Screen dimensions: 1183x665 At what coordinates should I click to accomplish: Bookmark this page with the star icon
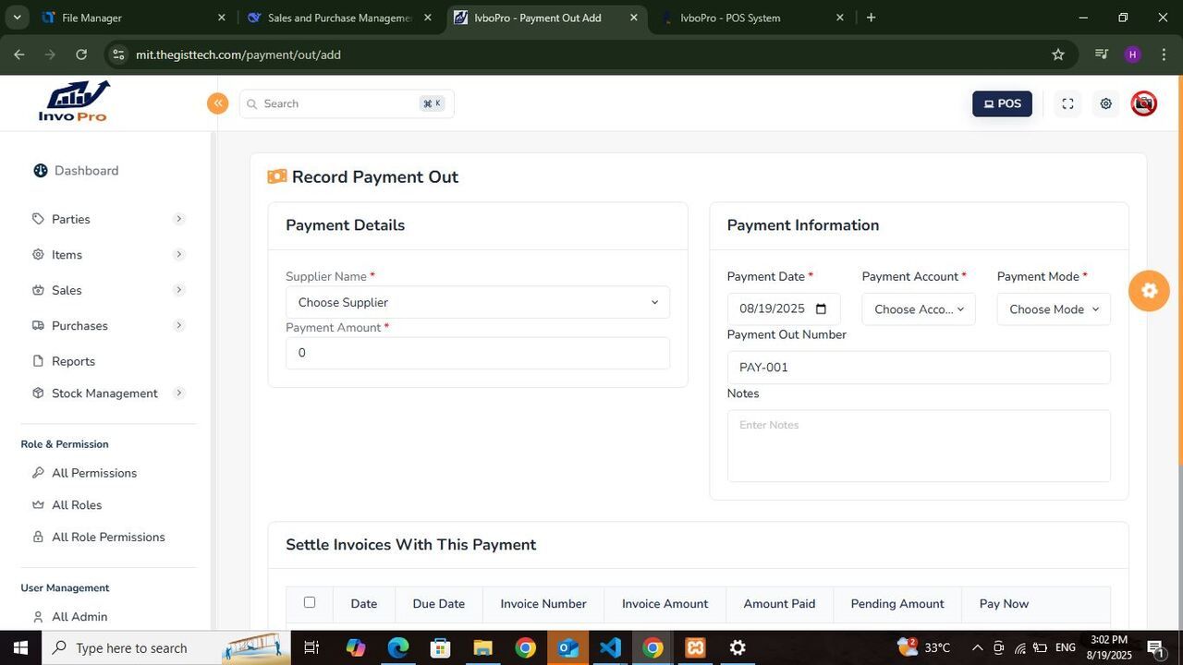click(1058, 54)
